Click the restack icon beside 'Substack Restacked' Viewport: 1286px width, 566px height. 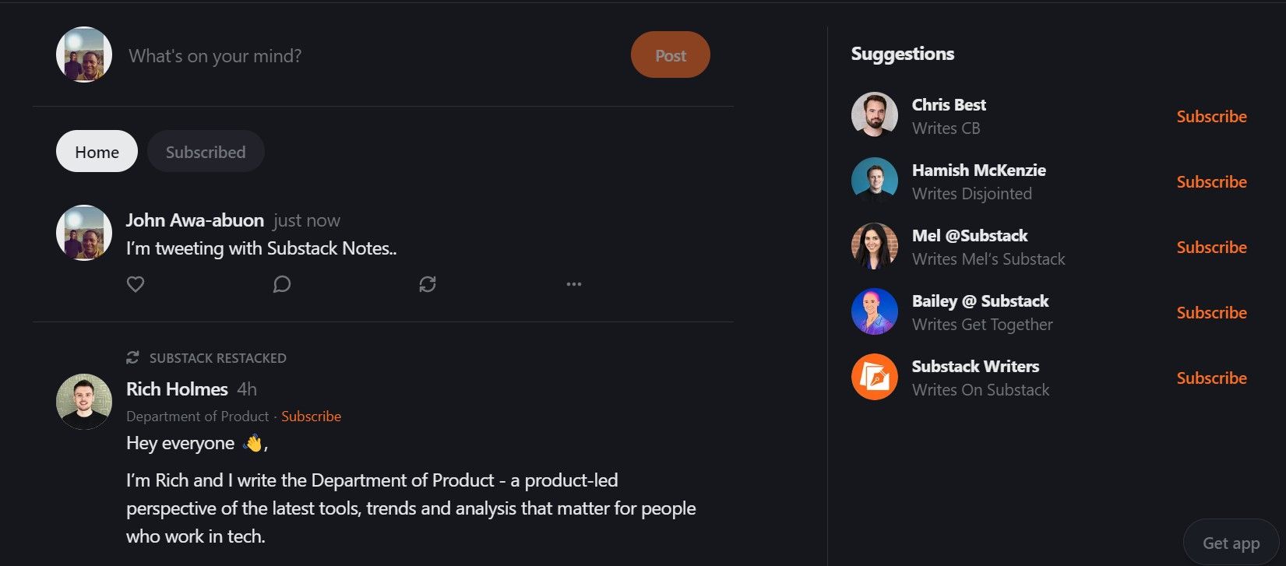point(133,357)
